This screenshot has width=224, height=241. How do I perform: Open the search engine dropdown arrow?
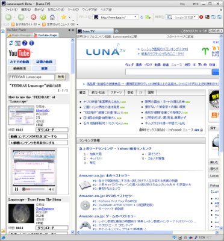pos(194,17)
